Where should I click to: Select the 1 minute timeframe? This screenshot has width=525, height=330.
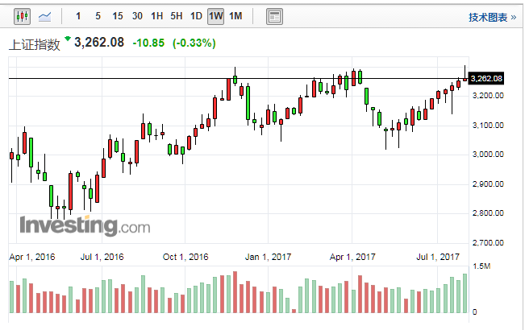click(78, 16)
